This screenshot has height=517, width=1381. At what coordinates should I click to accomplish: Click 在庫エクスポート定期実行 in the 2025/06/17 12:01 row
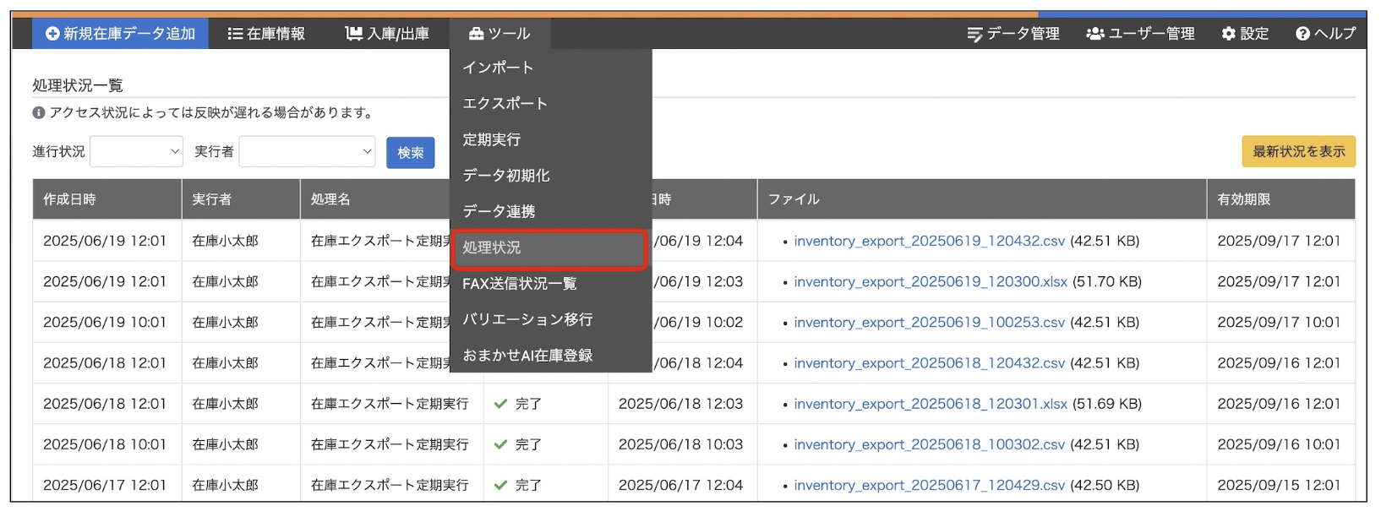[390, 485]
